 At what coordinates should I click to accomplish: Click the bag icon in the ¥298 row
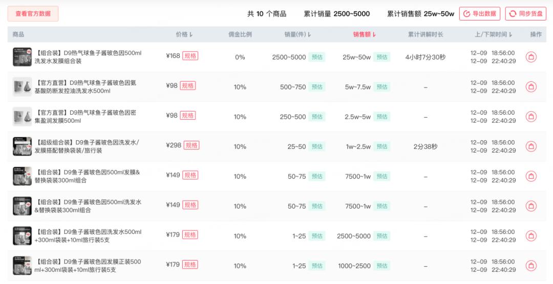tap(531, 146)
